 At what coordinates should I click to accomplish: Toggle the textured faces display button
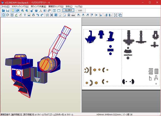tap(17, 11)
